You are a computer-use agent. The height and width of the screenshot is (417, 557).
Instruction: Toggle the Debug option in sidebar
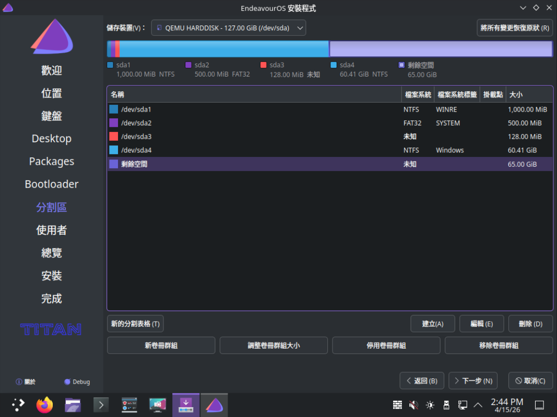(x=77, y=382)
